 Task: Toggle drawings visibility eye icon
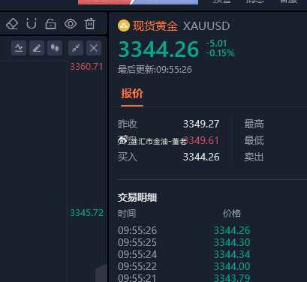click(71, 24)
